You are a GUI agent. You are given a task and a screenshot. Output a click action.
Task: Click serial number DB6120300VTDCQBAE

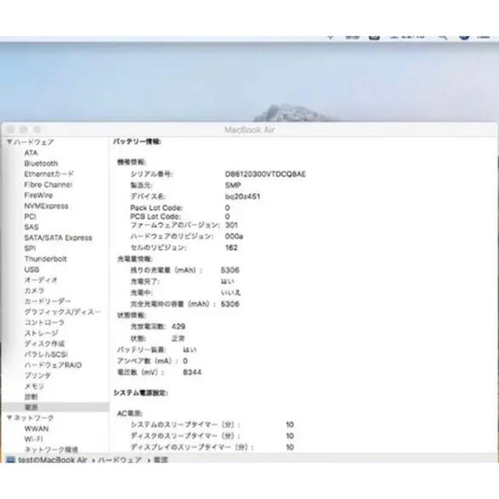pos(265,174)
